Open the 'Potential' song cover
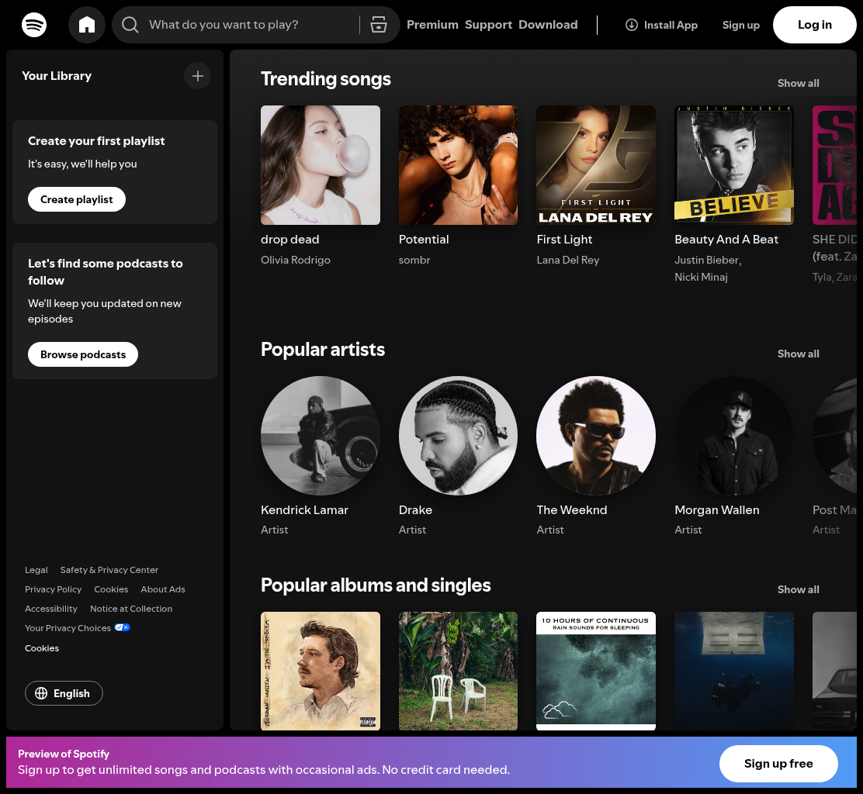 point(458,165)
